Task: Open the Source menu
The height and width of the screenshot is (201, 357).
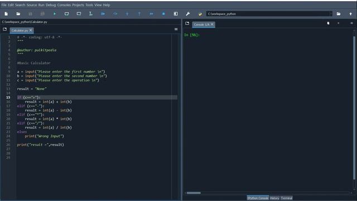Action: click(32, 5)
